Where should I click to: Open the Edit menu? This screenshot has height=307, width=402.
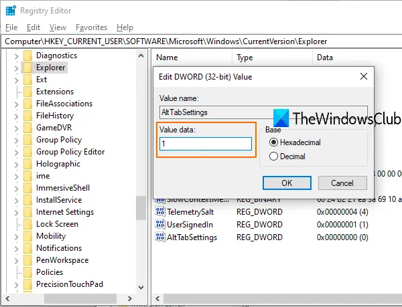click(x=33, y=27)
